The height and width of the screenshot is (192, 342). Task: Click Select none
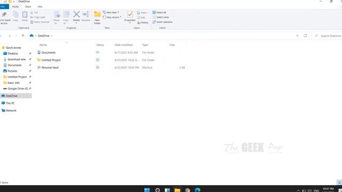160,17
